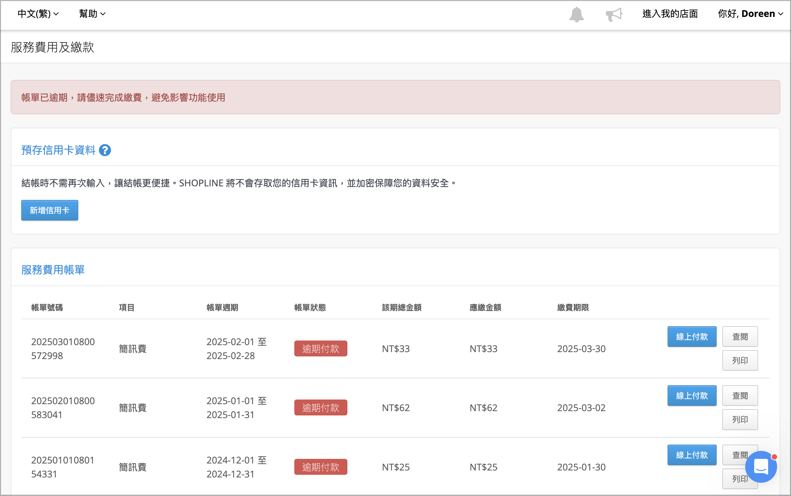Click the due date 2025-03-02
The height and width of the screenshot is (496, 791).
coord(581,407)
